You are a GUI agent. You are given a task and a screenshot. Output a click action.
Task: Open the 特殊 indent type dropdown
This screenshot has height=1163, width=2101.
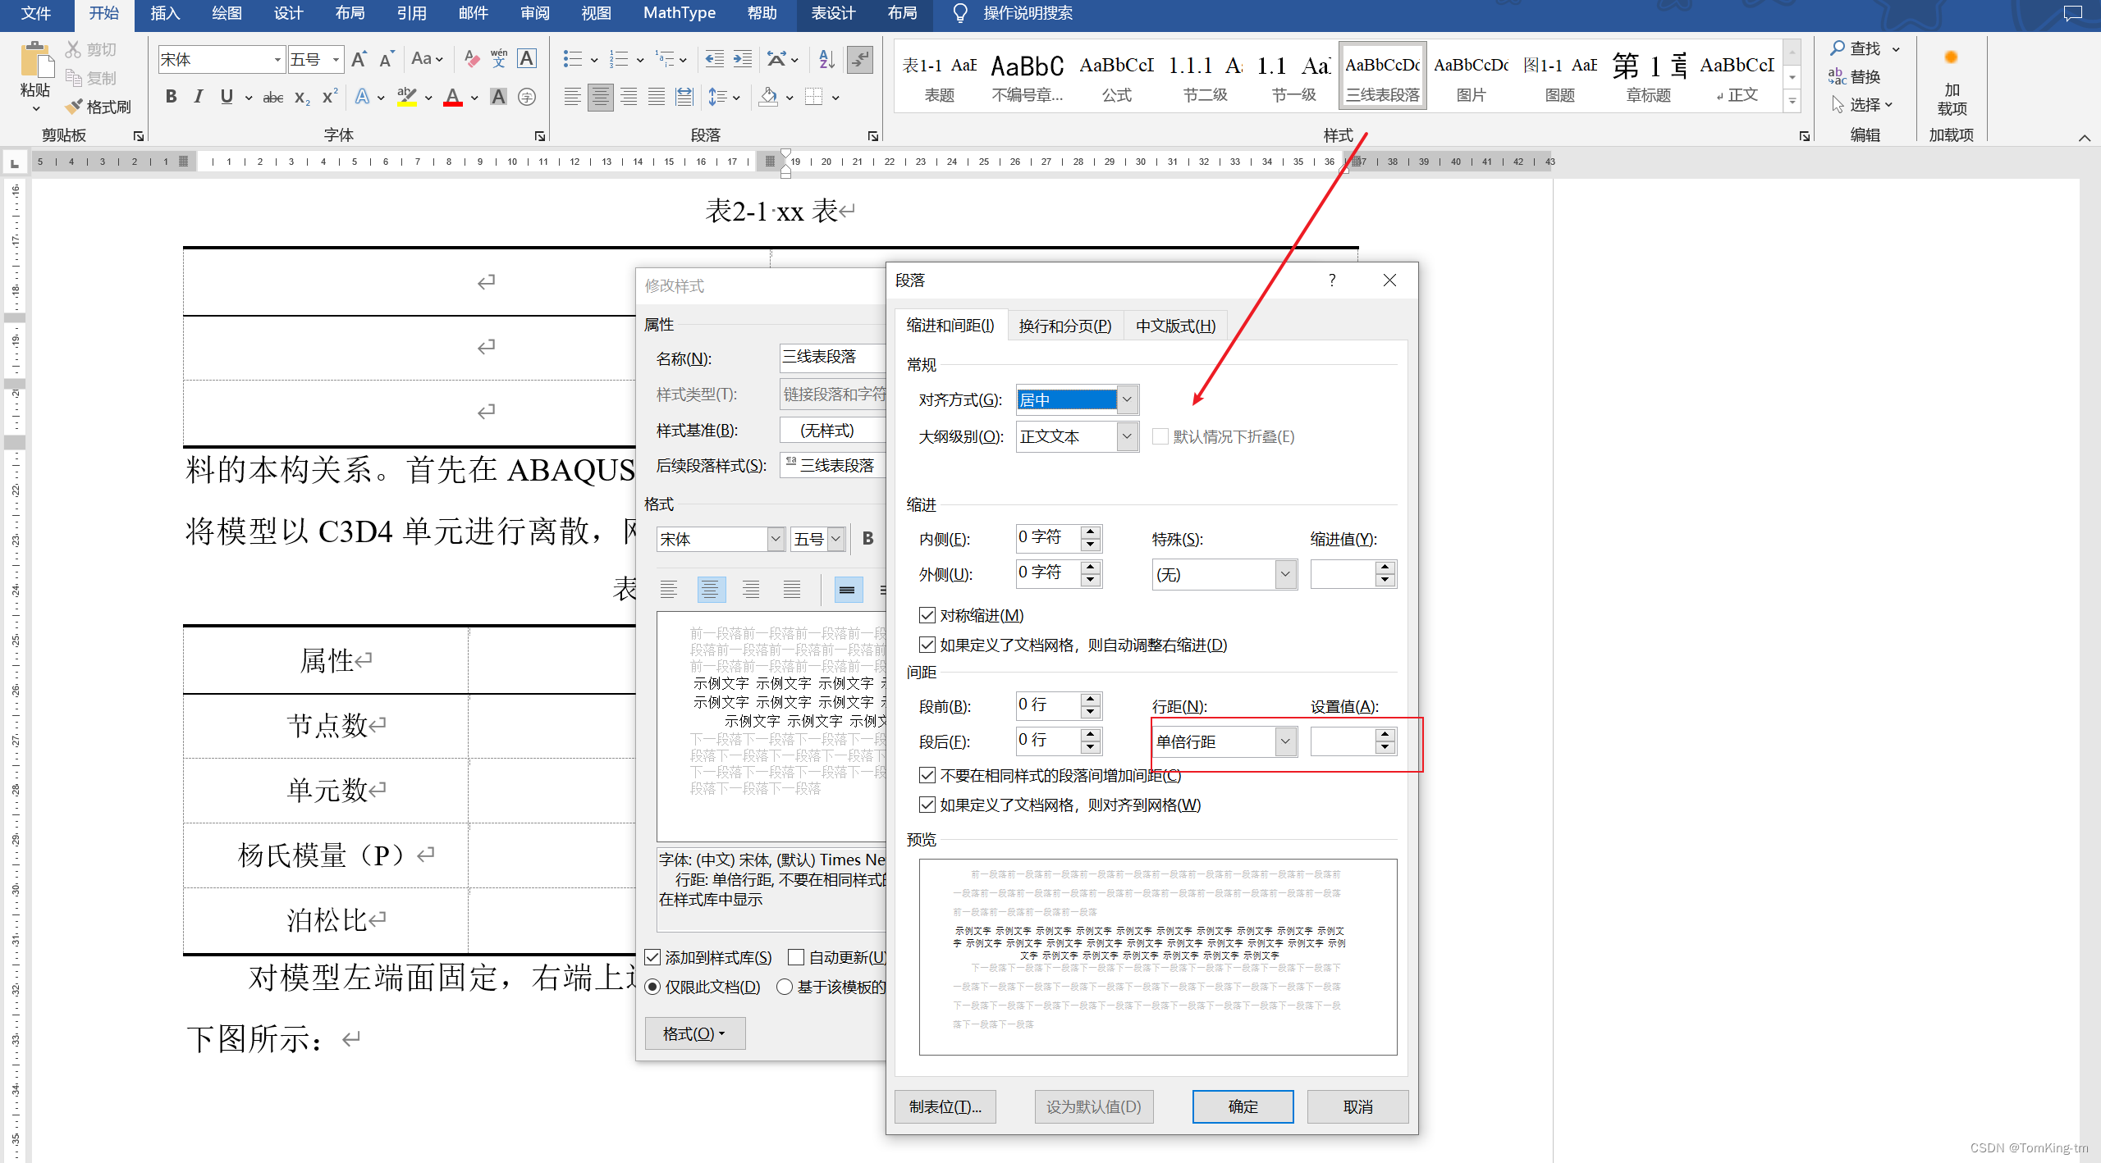coord(1285,574)
